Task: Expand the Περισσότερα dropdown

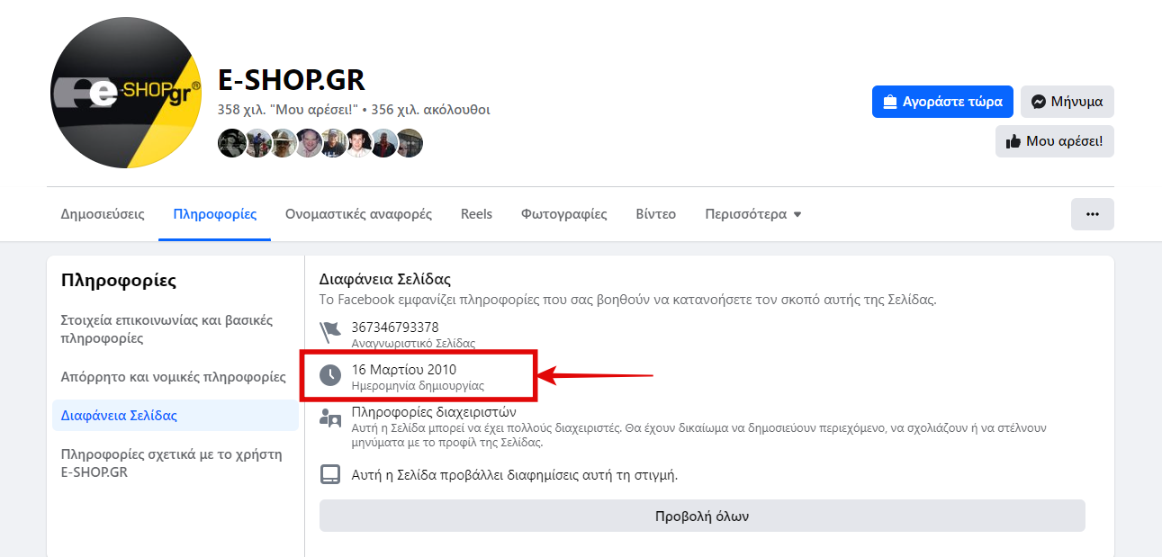Action: coord(753,214)
